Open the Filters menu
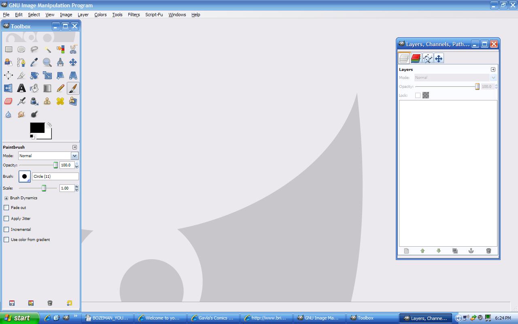Viewport: 518px width, 324px height. tap(134, 15)
